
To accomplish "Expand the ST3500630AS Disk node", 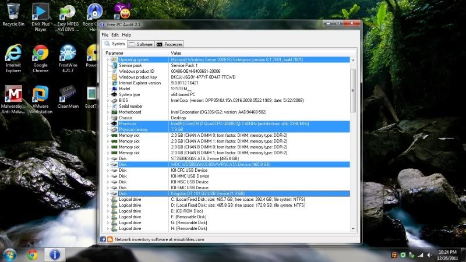I will (x=108, y=158).
